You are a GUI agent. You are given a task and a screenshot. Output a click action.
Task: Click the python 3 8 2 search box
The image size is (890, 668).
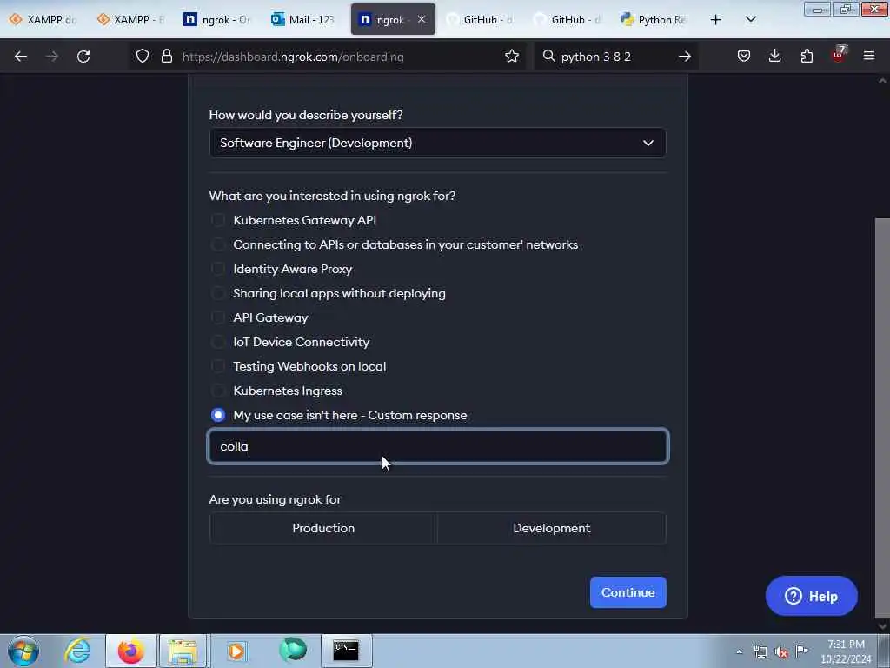point(616,57)
